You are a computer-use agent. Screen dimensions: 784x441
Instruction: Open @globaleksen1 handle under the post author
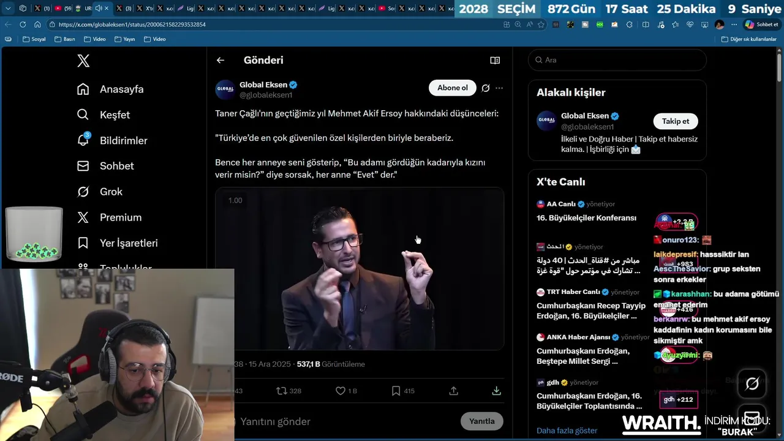266,96
